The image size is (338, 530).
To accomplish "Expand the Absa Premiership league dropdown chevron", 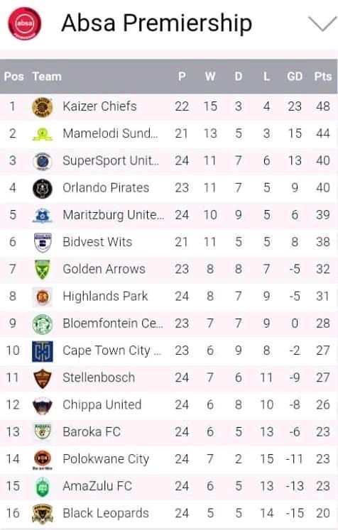I will click(x=322, y=23).
